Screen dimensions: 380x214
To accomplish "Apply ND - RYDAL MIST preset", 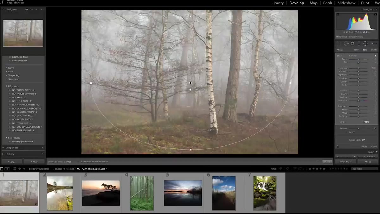I will tap(23, 123).
